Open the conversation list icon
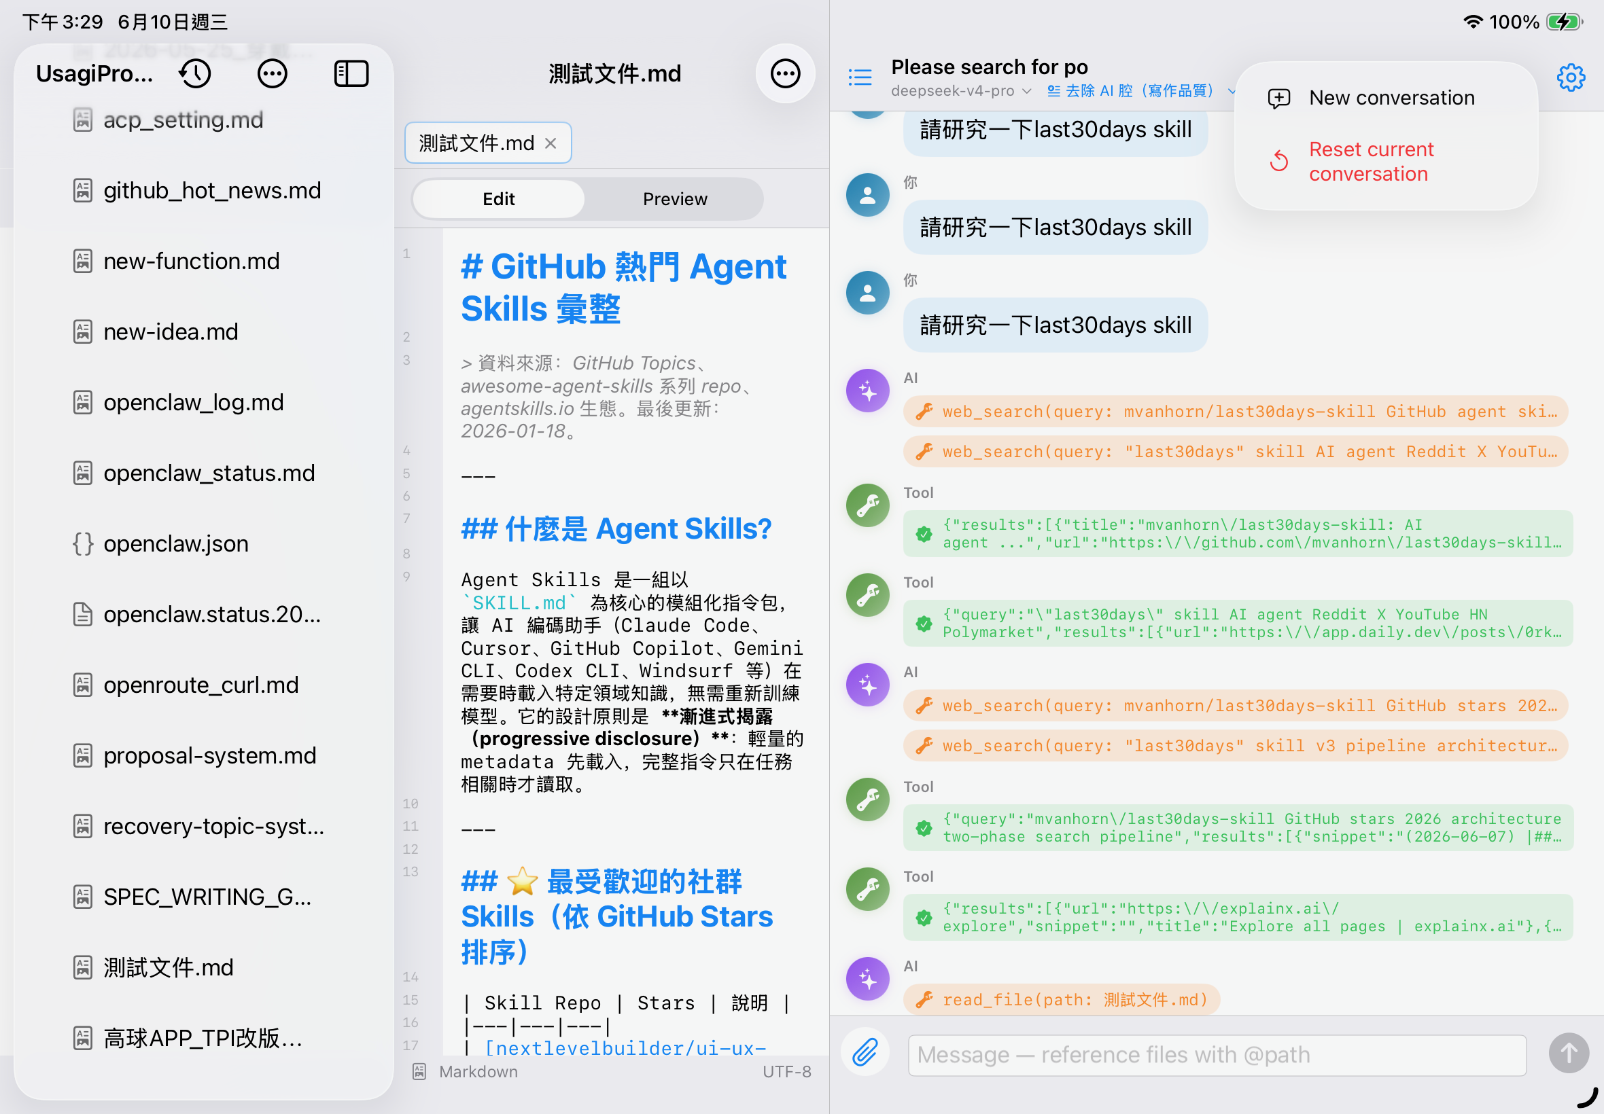This screenshot has height=1114, width=1604. coord(860,77)
